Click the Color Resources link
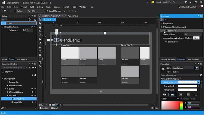The image size is (204, 115). coord(188,99)
